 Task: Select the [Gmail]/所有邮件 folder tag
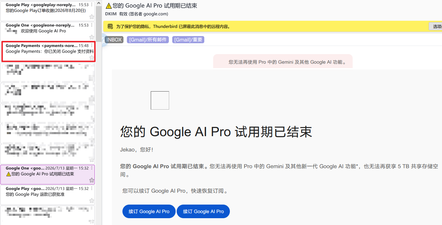(148, 40)
